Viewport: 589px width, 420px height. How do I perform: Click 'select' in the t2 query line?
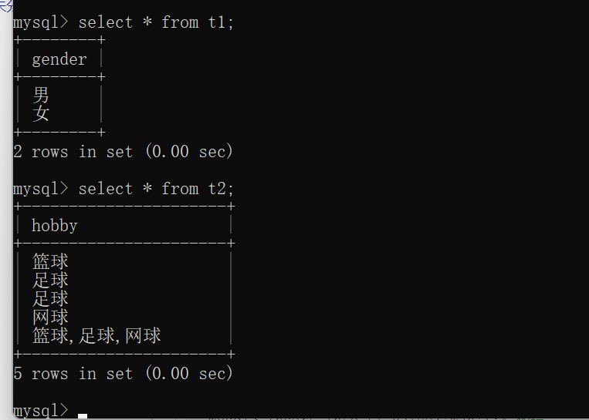(106, 189)
